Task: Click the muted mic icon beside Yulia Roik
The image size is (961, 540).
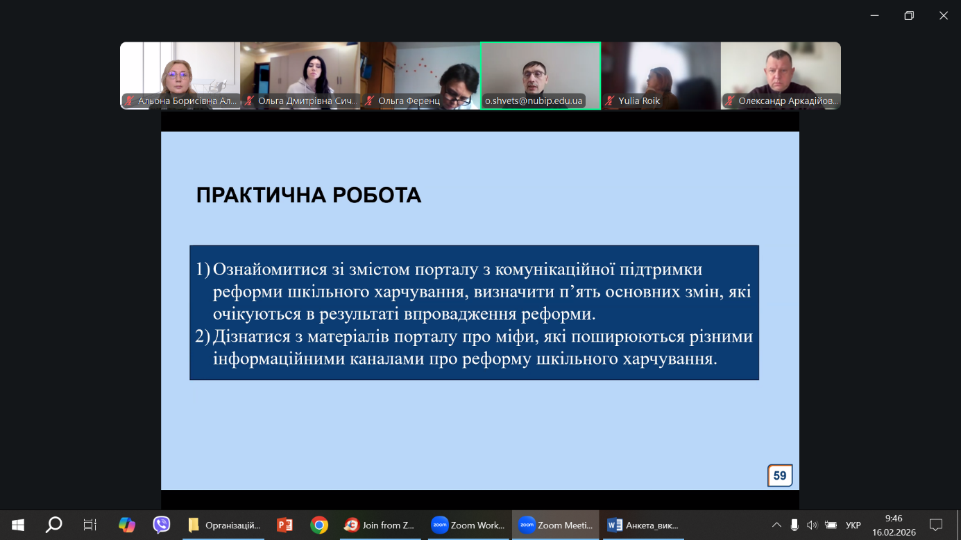Action: click(x=610, y=101)
